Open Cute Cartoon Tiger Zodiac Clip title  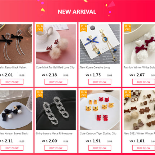pos(98,133)
